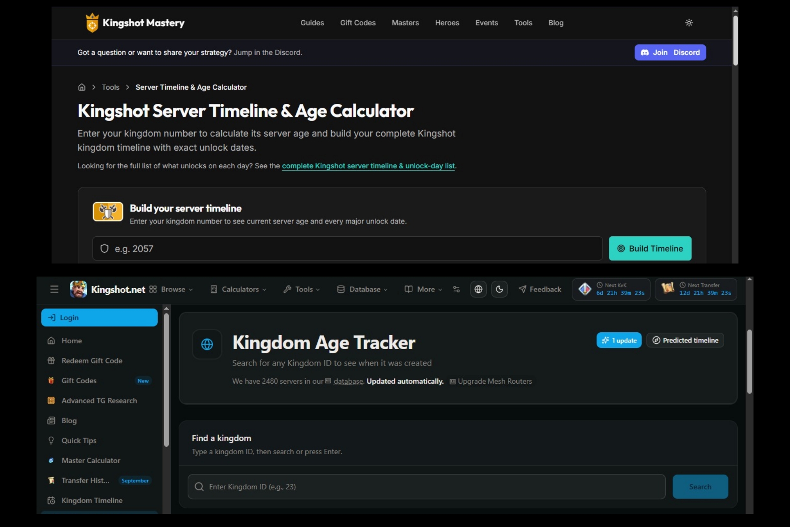790x527 pixels.
Task: Expand the More dropdown
Action: [423, 289]
